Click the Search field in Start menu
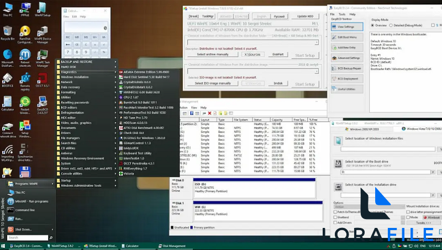The width and height of the screenshot is (442, 250). (x=27, y=238)
